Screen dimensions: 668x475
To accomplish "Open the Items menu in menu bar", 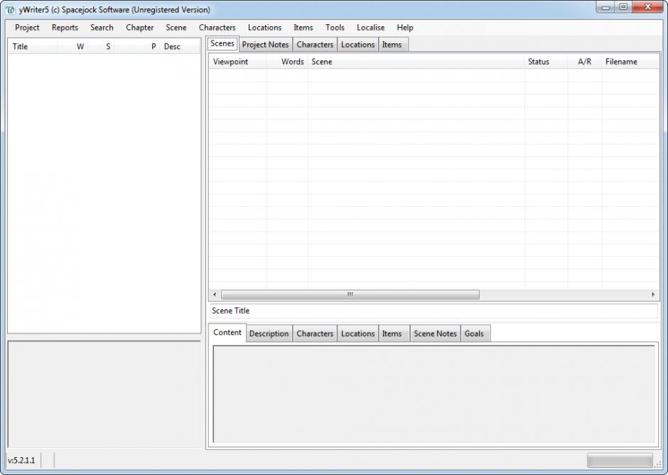I will pyautogui.click(x=303, y=27).
